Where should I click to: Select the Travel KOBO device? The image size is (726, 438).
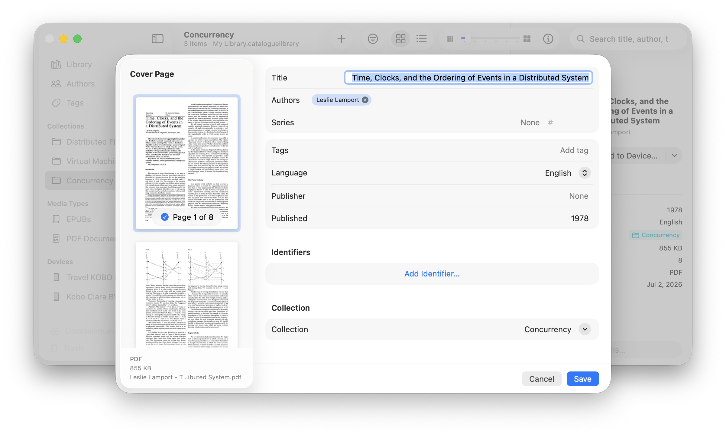tap(80, 277)
